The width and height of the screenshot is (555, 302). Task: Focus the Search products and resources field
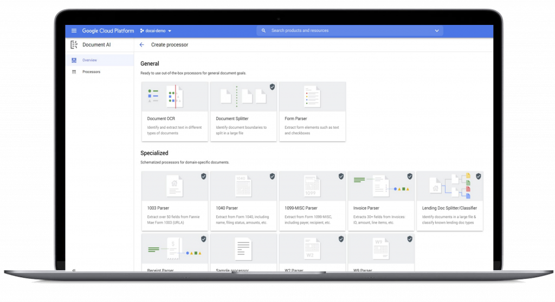(x=350, y=30)
